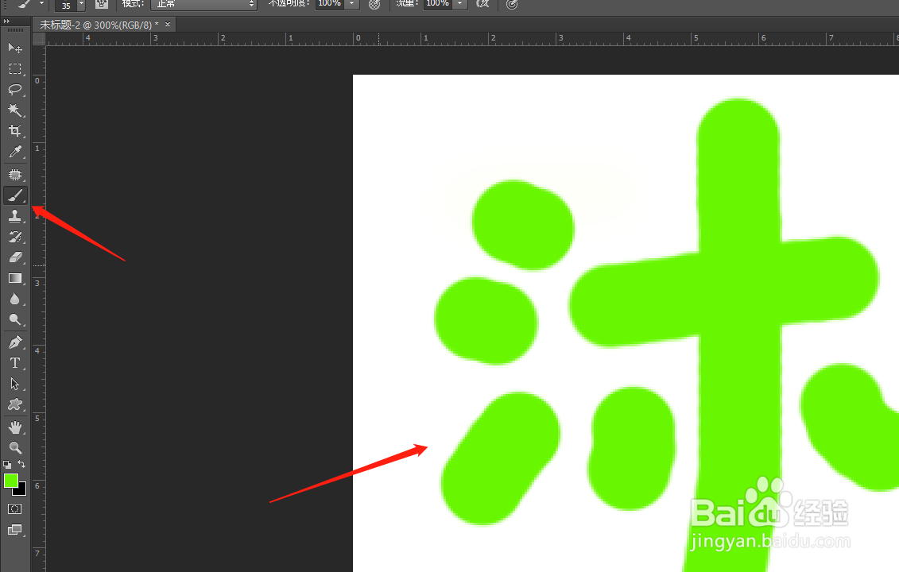
Task: Toggle pressure for size button
Action: (x=512, y=4)
